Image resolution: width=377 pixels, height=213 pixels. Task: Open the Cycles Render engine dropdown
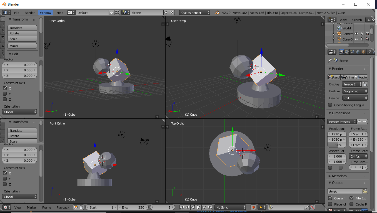[194, 12]
